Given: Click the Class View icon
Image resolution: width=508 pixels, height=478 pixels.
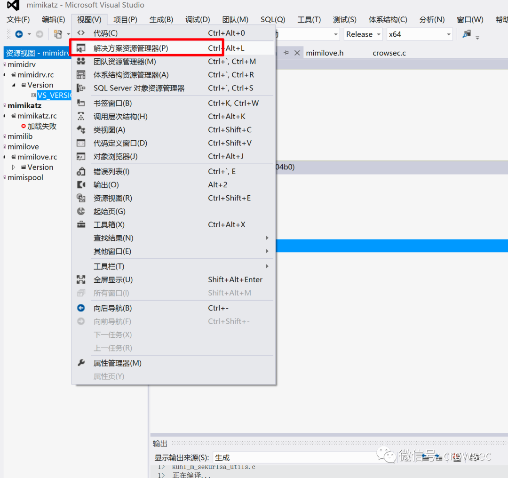Looking at the screenshot, I should tap(81, 130).
